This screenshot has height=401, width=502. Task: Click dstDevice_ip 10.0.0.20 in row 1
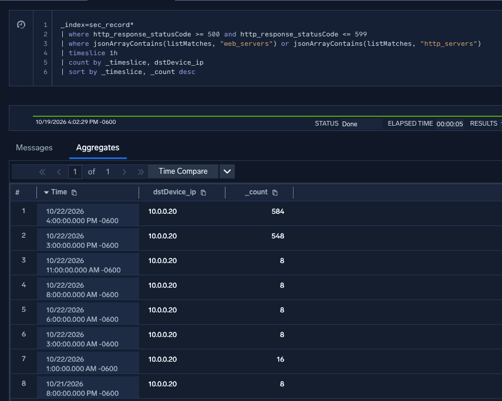(x=162, y=211)
